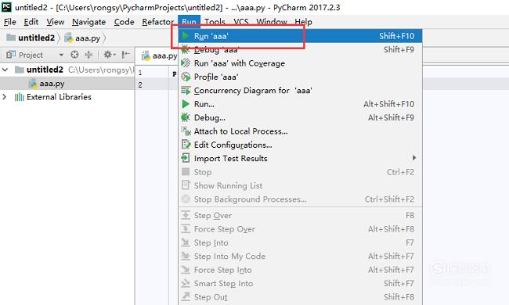Click the Concurrency Diagram icon

(186, 90)
